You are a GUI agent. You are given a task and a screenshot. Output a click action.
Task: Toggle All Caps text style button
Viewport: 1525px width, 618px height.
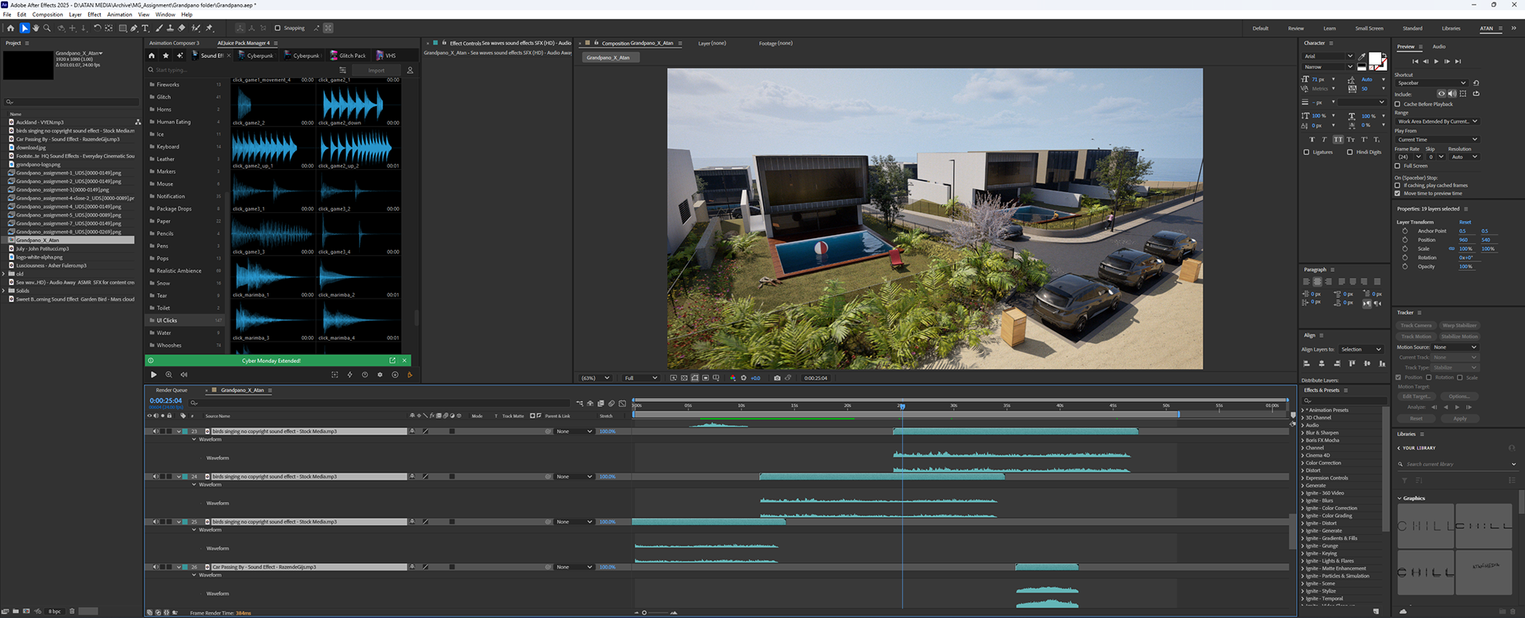click(1338, 139)
